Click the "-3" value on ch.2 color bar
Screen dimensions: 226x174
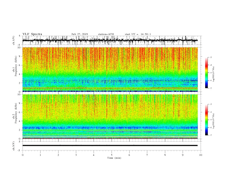tap(210, 104)
